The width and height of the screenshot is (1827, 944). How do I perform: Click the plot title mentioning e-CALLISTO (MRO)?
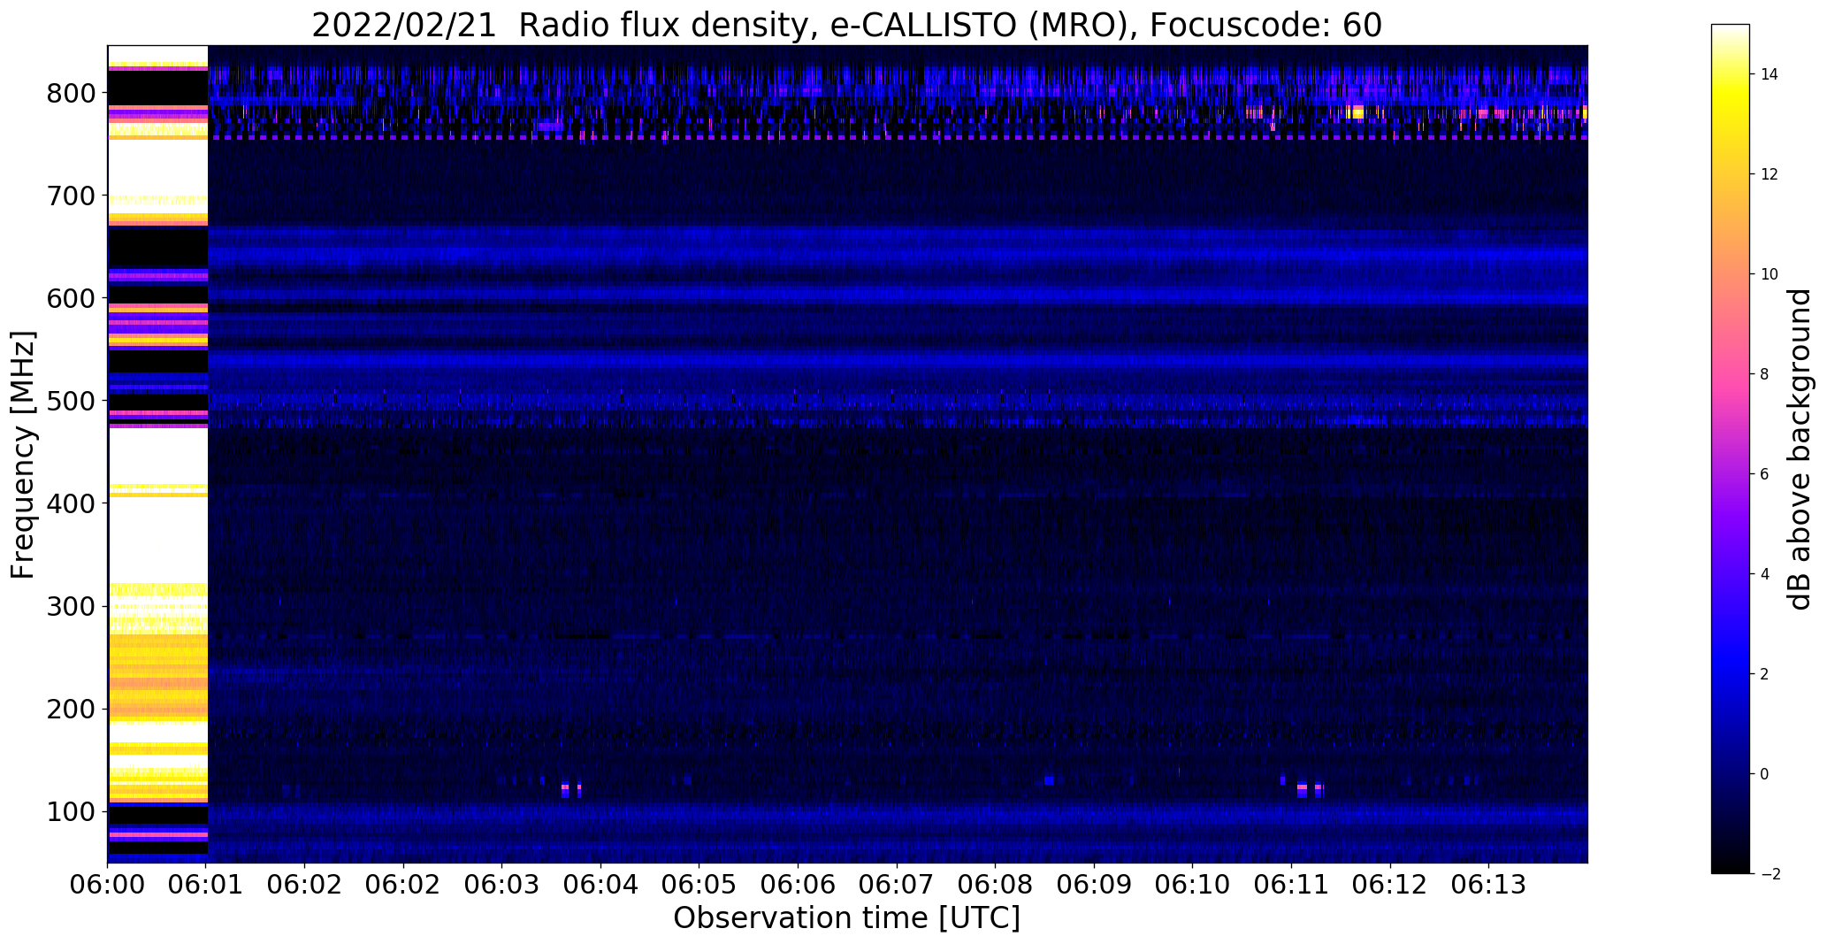846,26
